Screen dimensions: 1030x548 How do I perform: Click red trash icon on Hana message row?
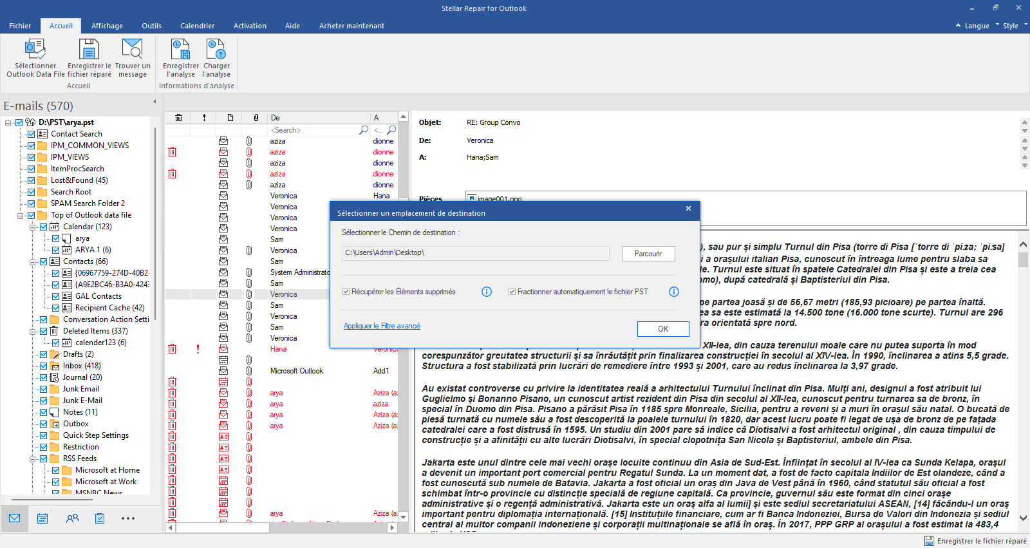172,349
